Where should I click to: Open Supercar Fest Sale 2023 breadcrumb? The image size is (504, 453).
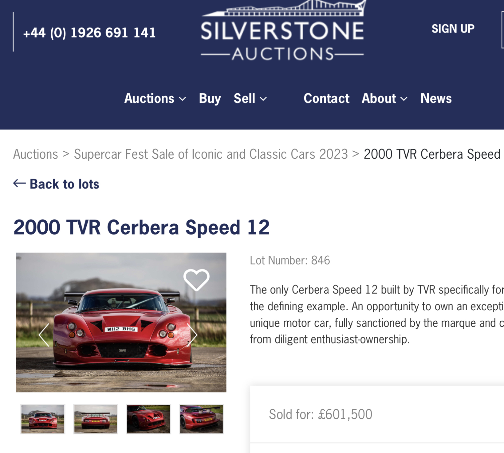click(211, 154)
